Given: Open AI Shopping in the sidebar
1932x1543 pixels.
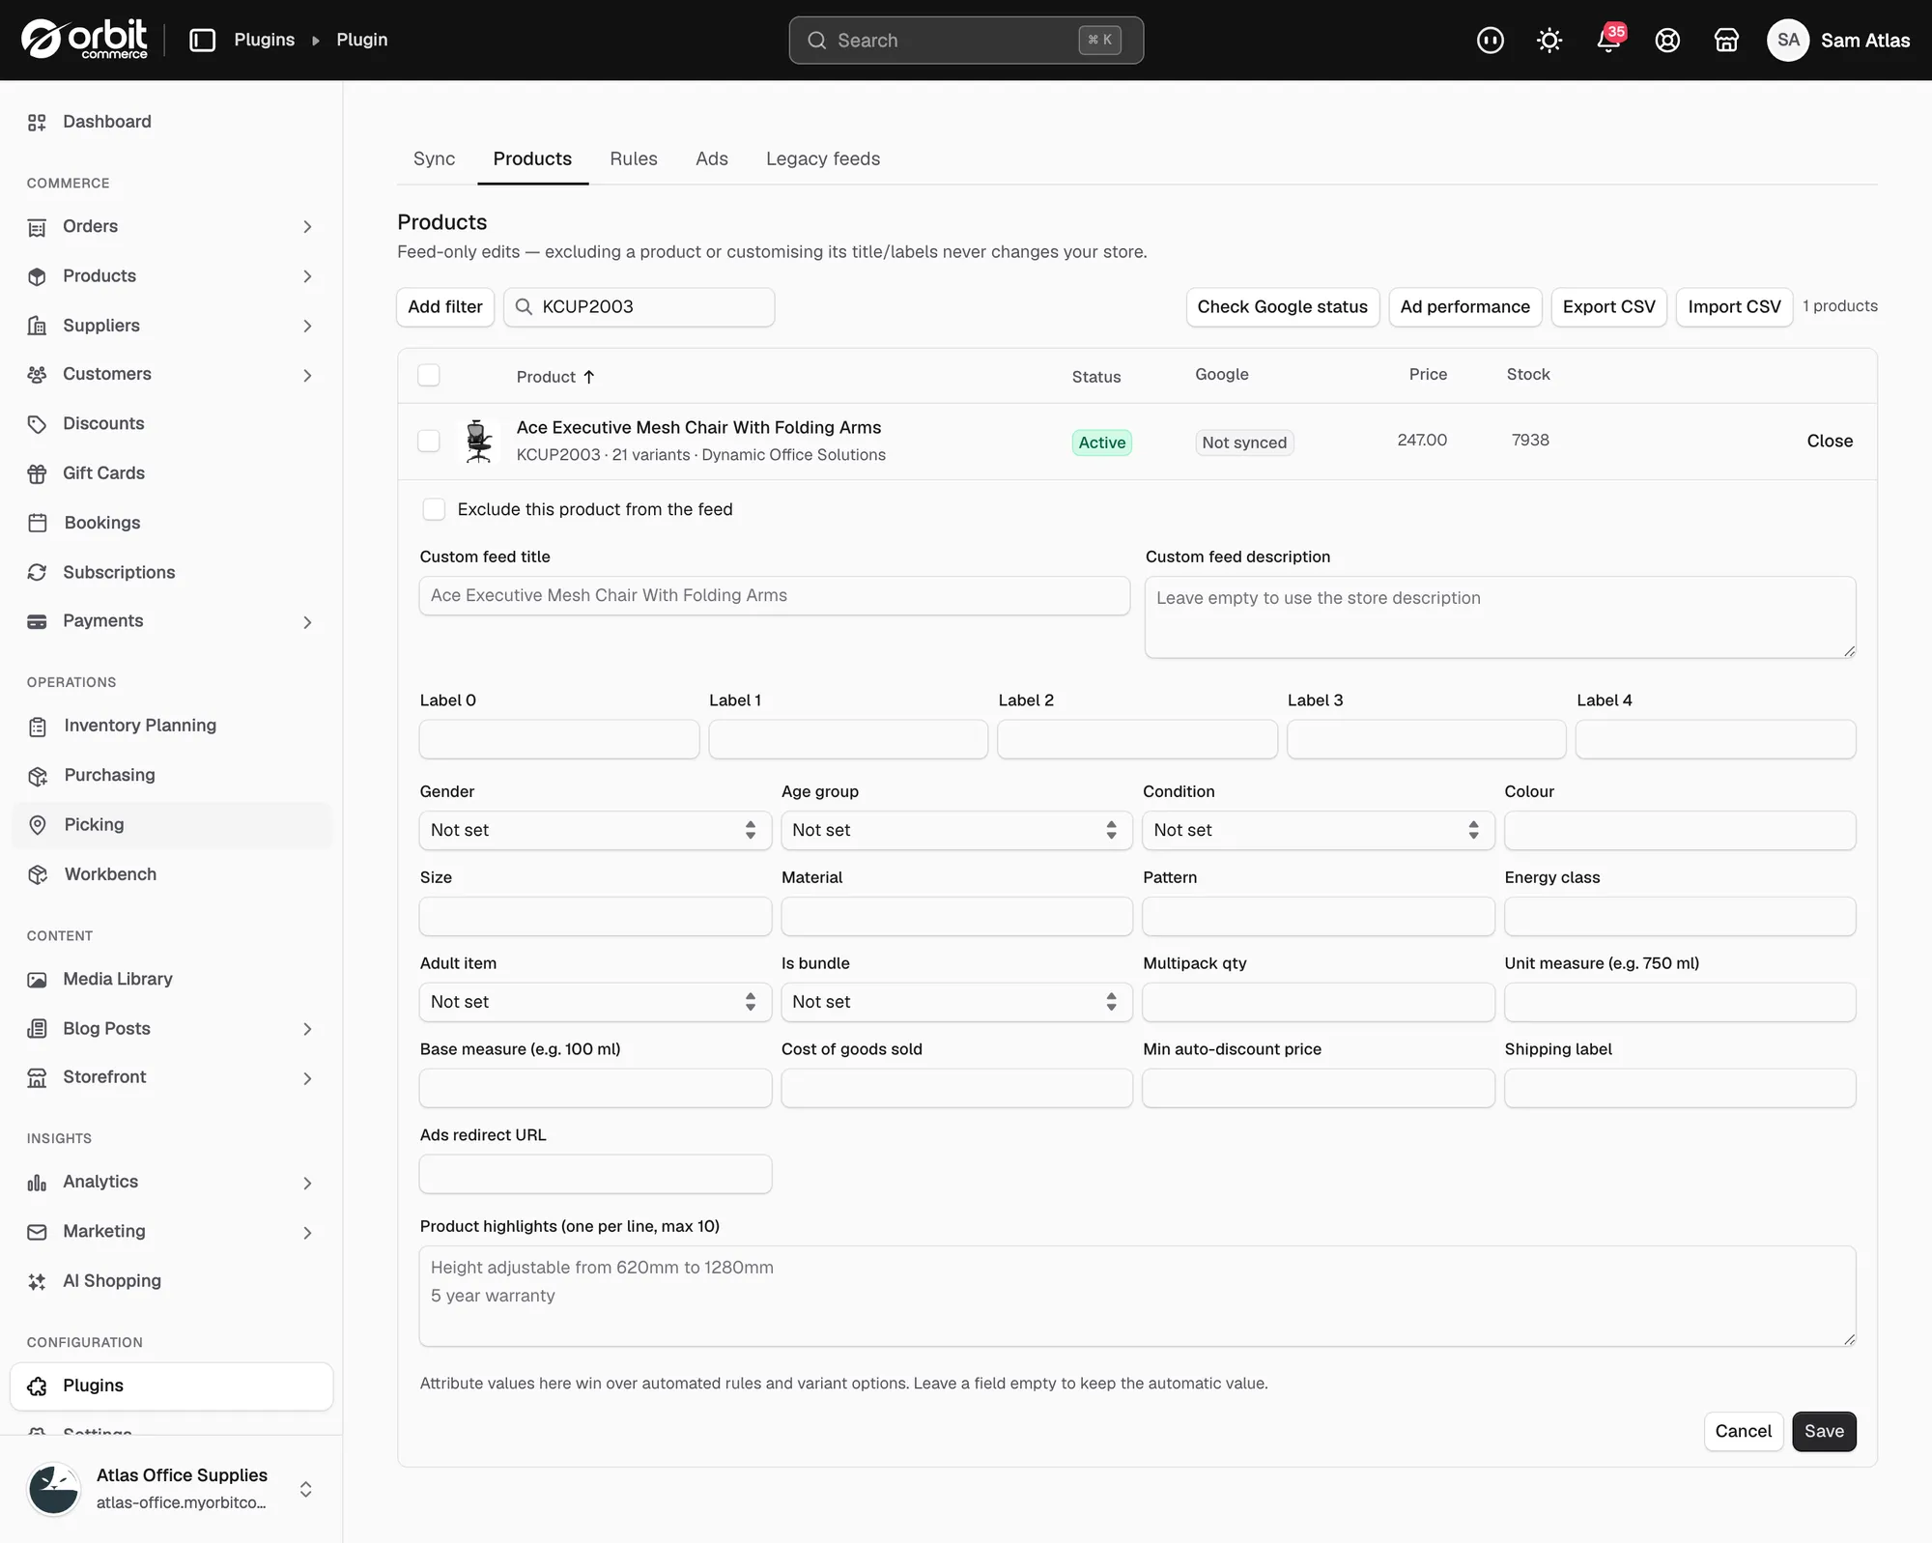Looking at the screenshot, I should pos(171,1281).
